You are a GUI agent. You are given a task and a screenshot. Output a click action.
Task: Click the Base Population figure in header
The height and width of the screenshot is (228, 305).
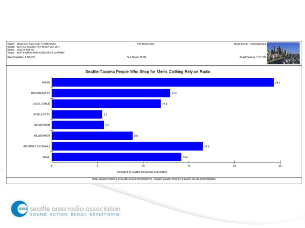[21, 57]
